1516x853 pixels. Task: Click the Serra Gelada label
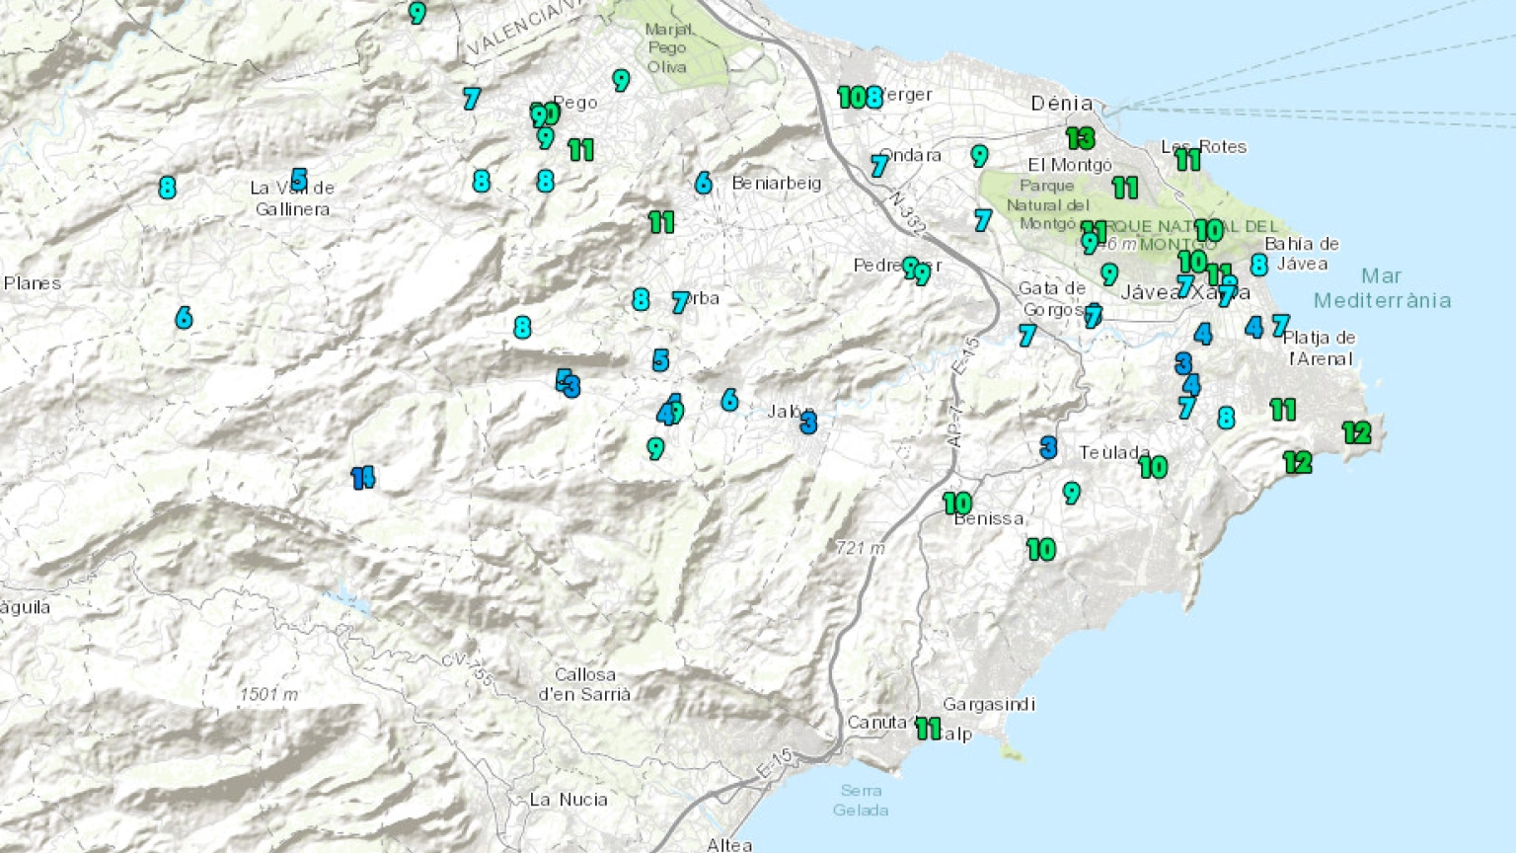[861, 800]
